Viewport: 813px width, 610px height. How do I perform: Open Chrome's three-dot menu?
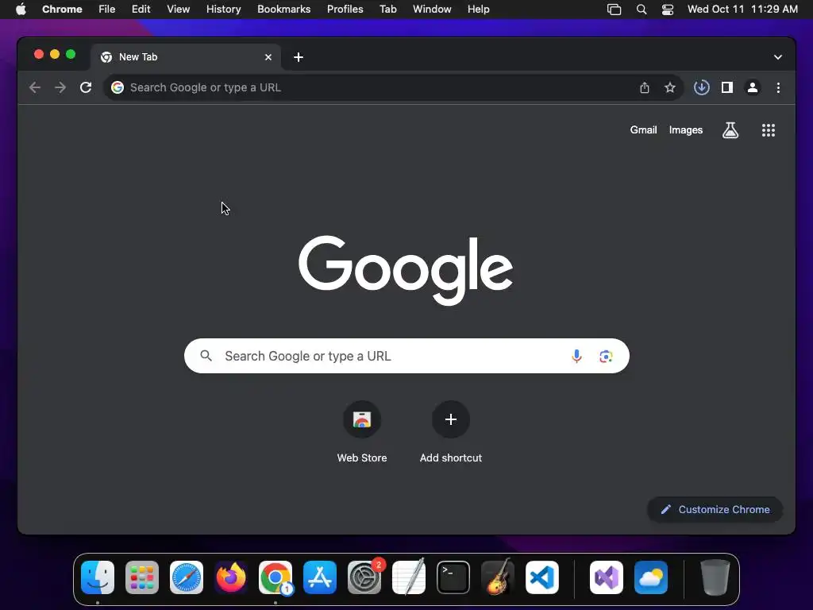pyautogui.click(x=778, y=87)
